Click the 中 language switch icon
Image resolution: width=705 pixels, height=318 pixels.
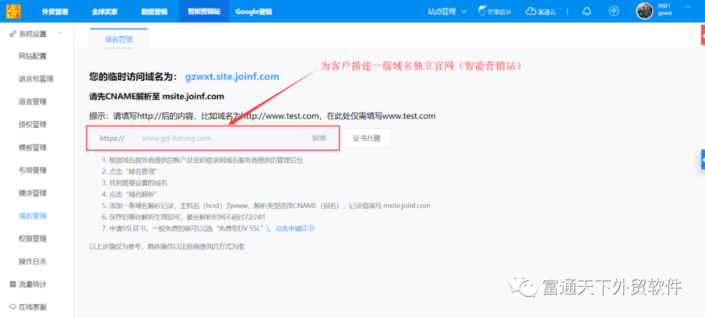pos(614,12)
